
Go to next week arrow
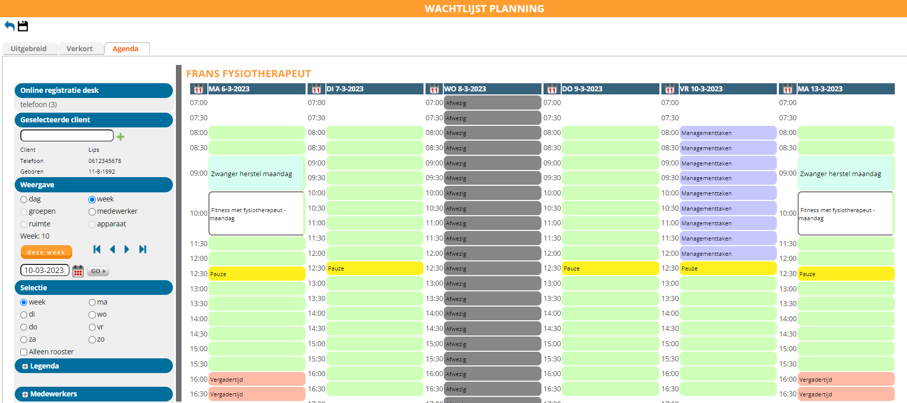tap(127, 249)
